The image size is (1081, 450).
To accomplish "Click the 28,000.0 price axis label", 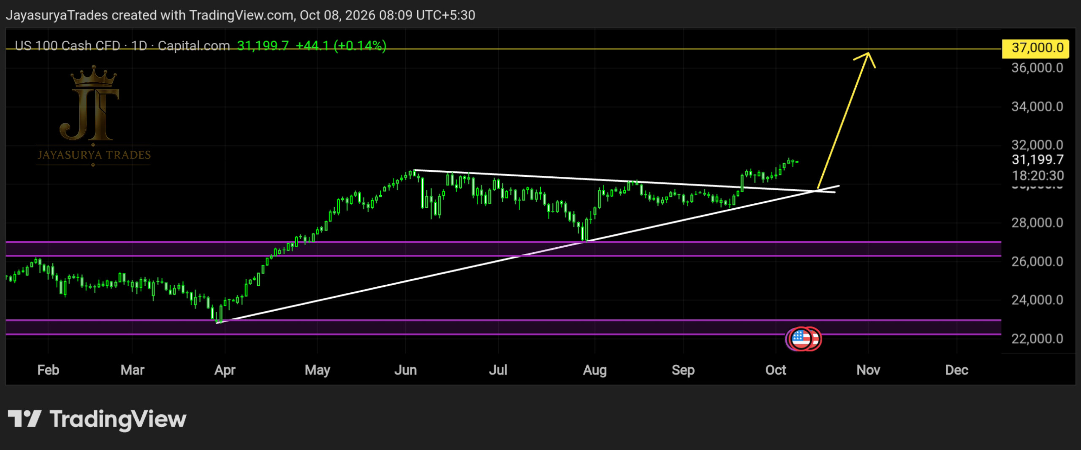I will click(1037, 222).
